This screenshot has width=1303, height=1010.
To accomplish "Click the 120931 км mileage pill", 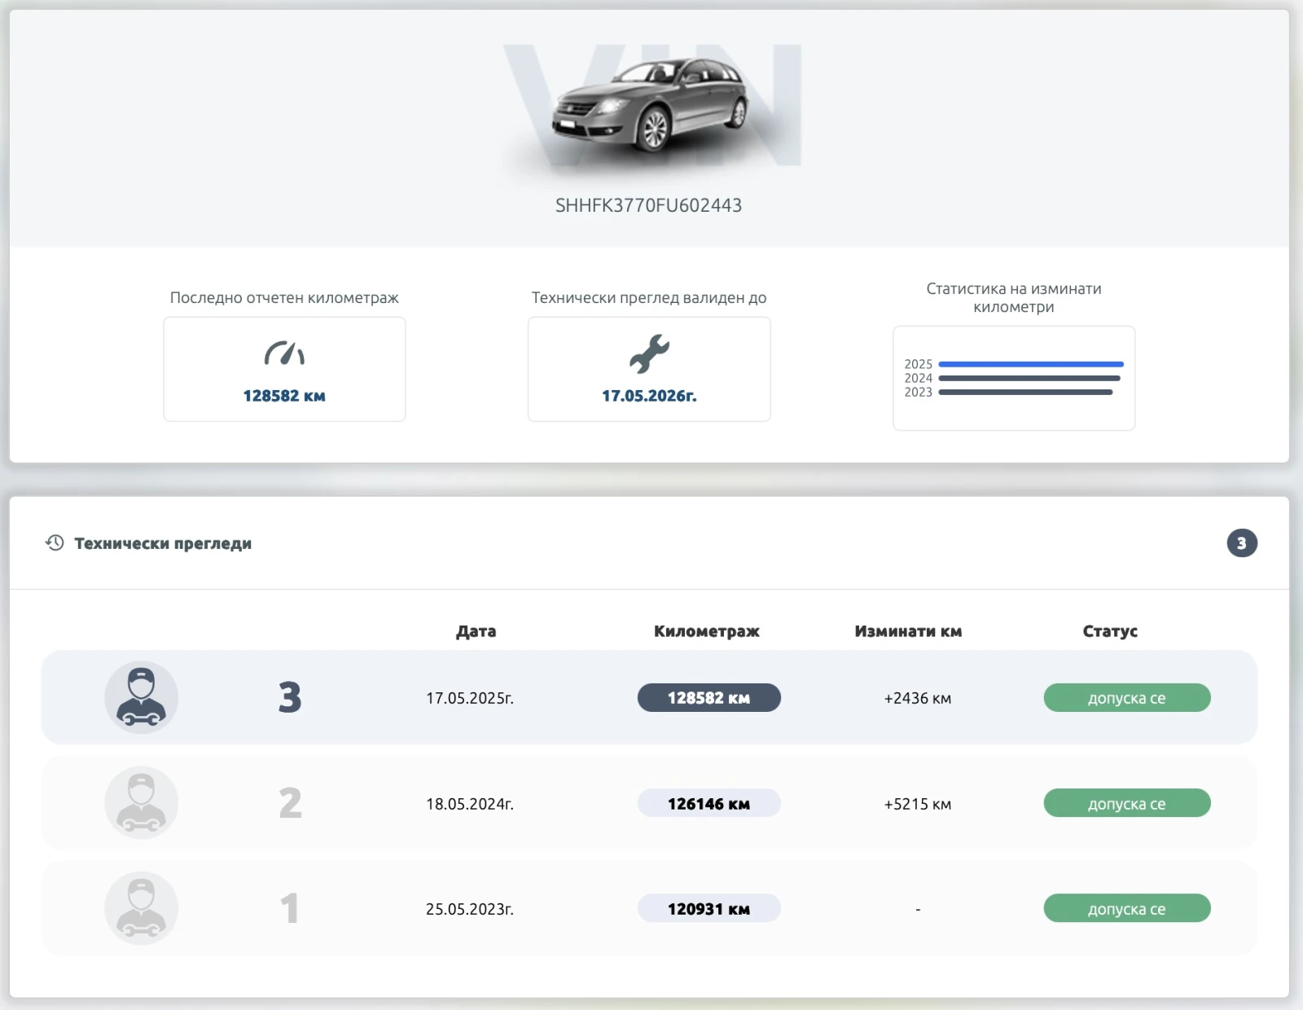I will 709,909.
